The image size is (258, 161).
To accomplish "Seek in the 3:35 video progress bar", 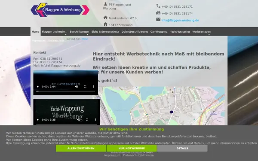I will (67, 125).
